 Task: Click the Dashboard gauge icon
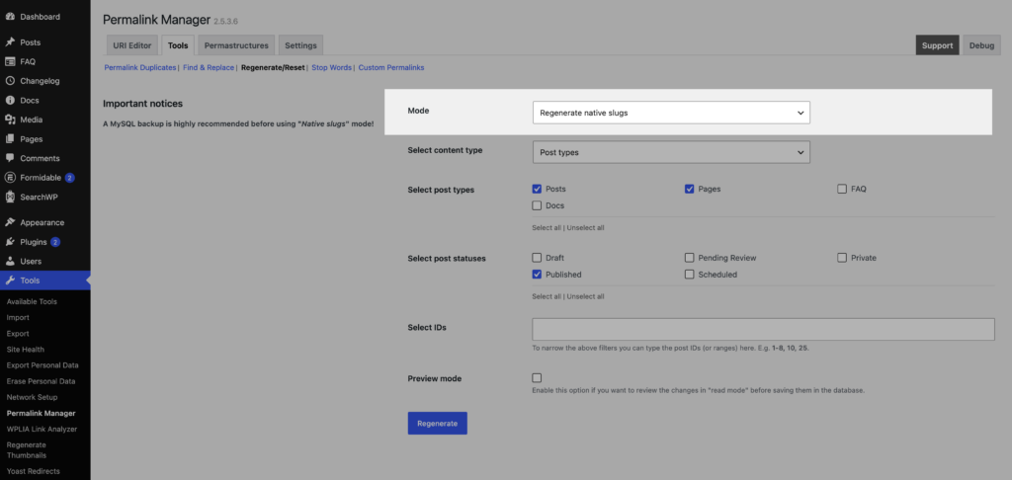(x=10, y=17)
